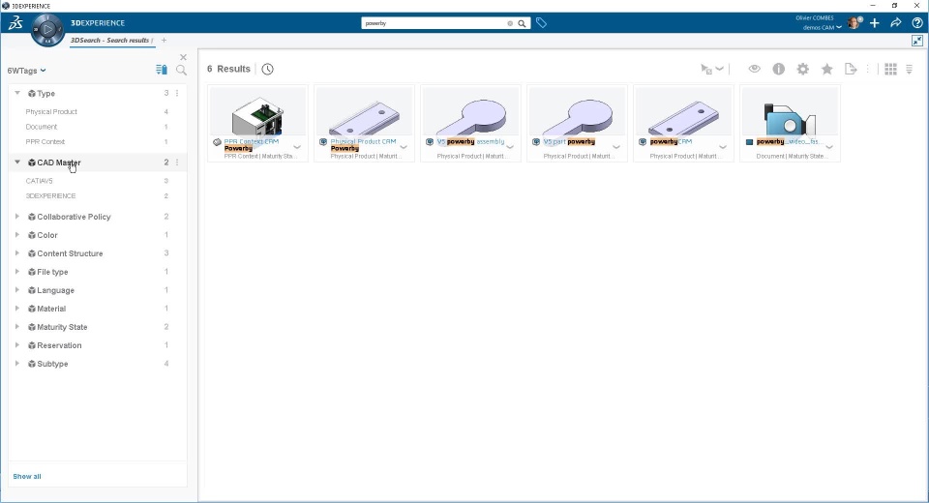929x503 pixels.
Task: Expand the Content Structure group
Action: 17,253
